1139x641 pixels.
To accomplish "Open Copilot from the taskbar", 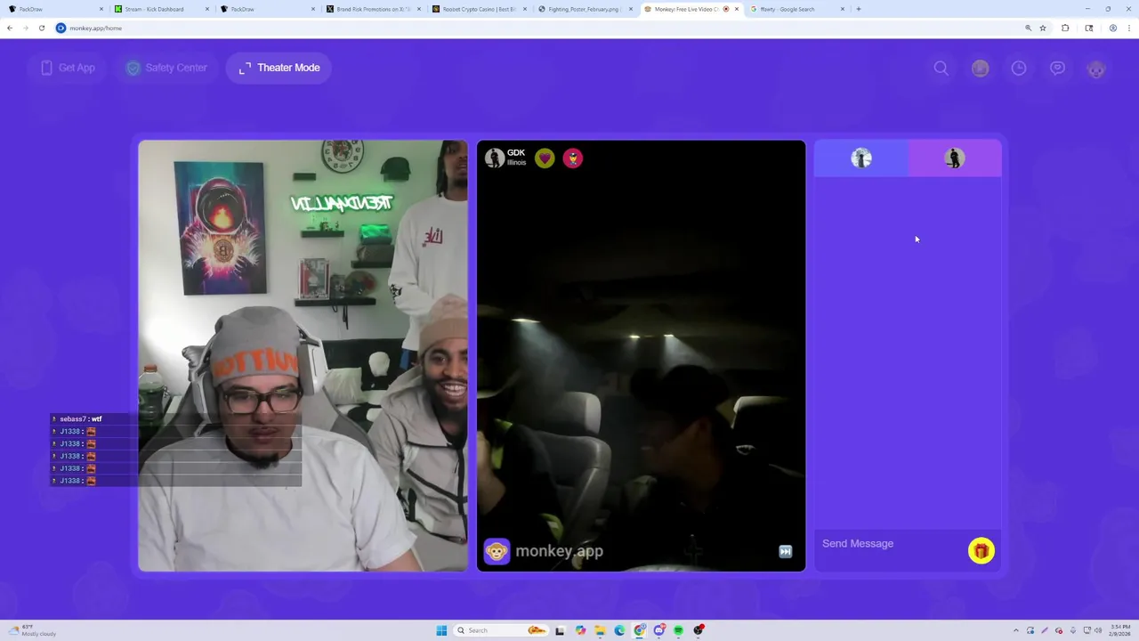I will [580, 630].
